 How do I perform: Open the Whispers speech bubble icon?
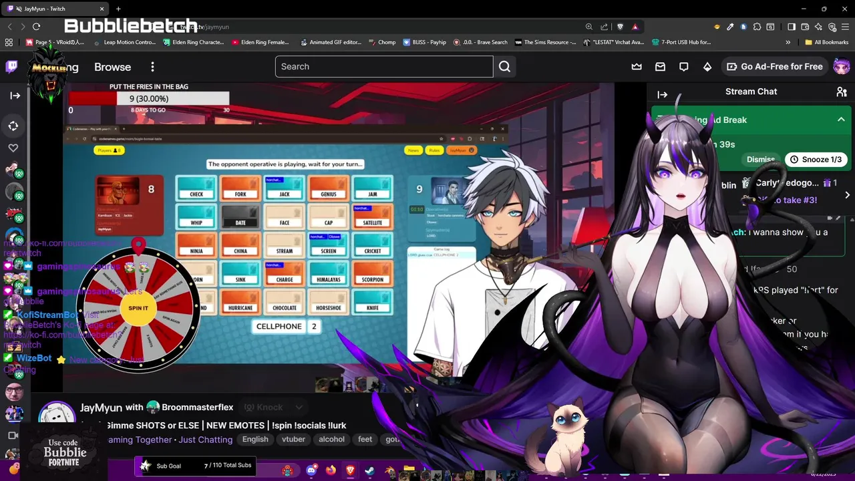[x=683, y=67]
